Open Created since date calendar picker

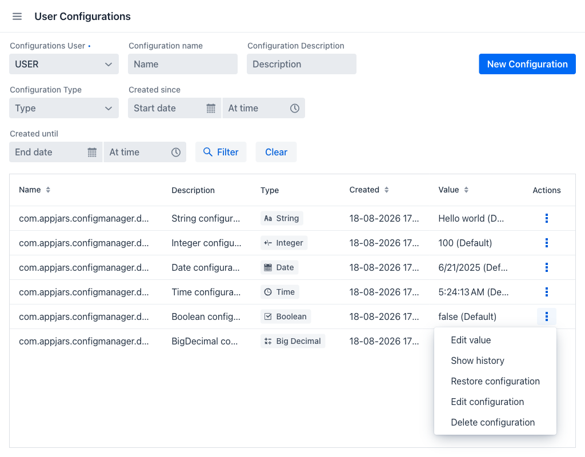pos(211,108)
